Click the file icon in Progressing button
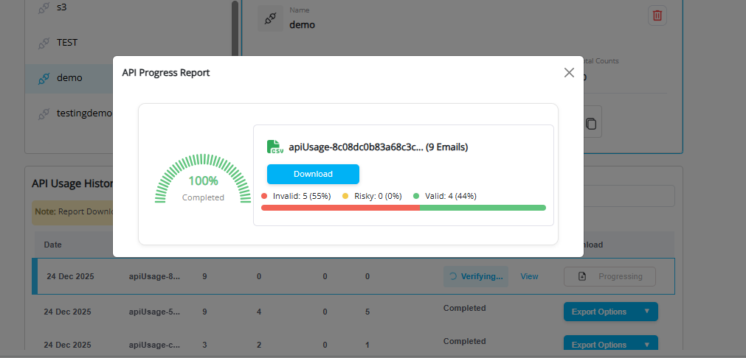Image resolution: width=746 pixels, height=358 pixels. (x=582, y=276)
